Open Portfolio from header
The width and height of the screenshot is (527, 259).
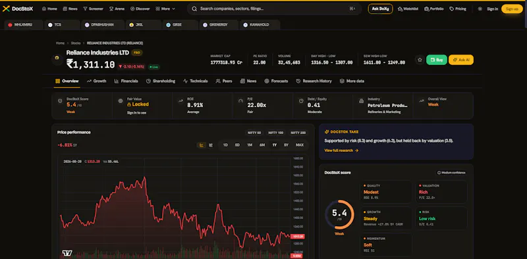coord(434,9)
